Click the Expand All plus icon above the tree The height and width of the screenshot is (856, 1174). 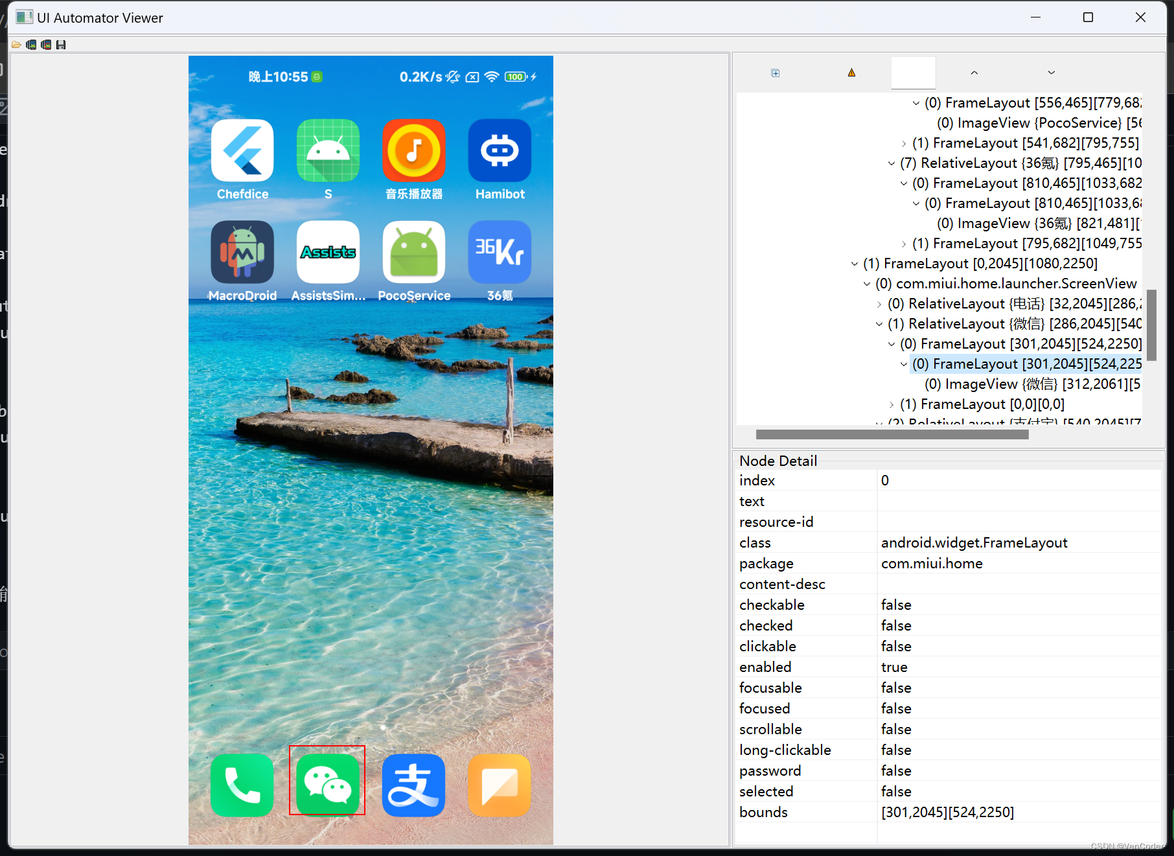(776, 73)
